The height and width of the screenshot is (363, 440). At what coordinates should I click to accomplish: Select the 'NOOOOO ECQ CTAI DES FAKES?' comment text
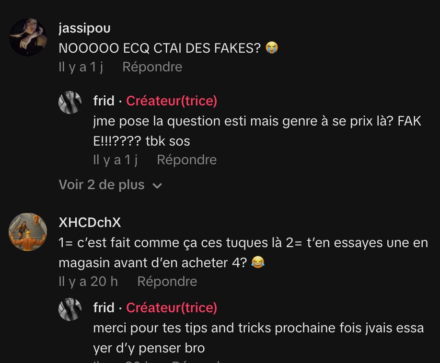pyautogui.click(x=160, y=48)
